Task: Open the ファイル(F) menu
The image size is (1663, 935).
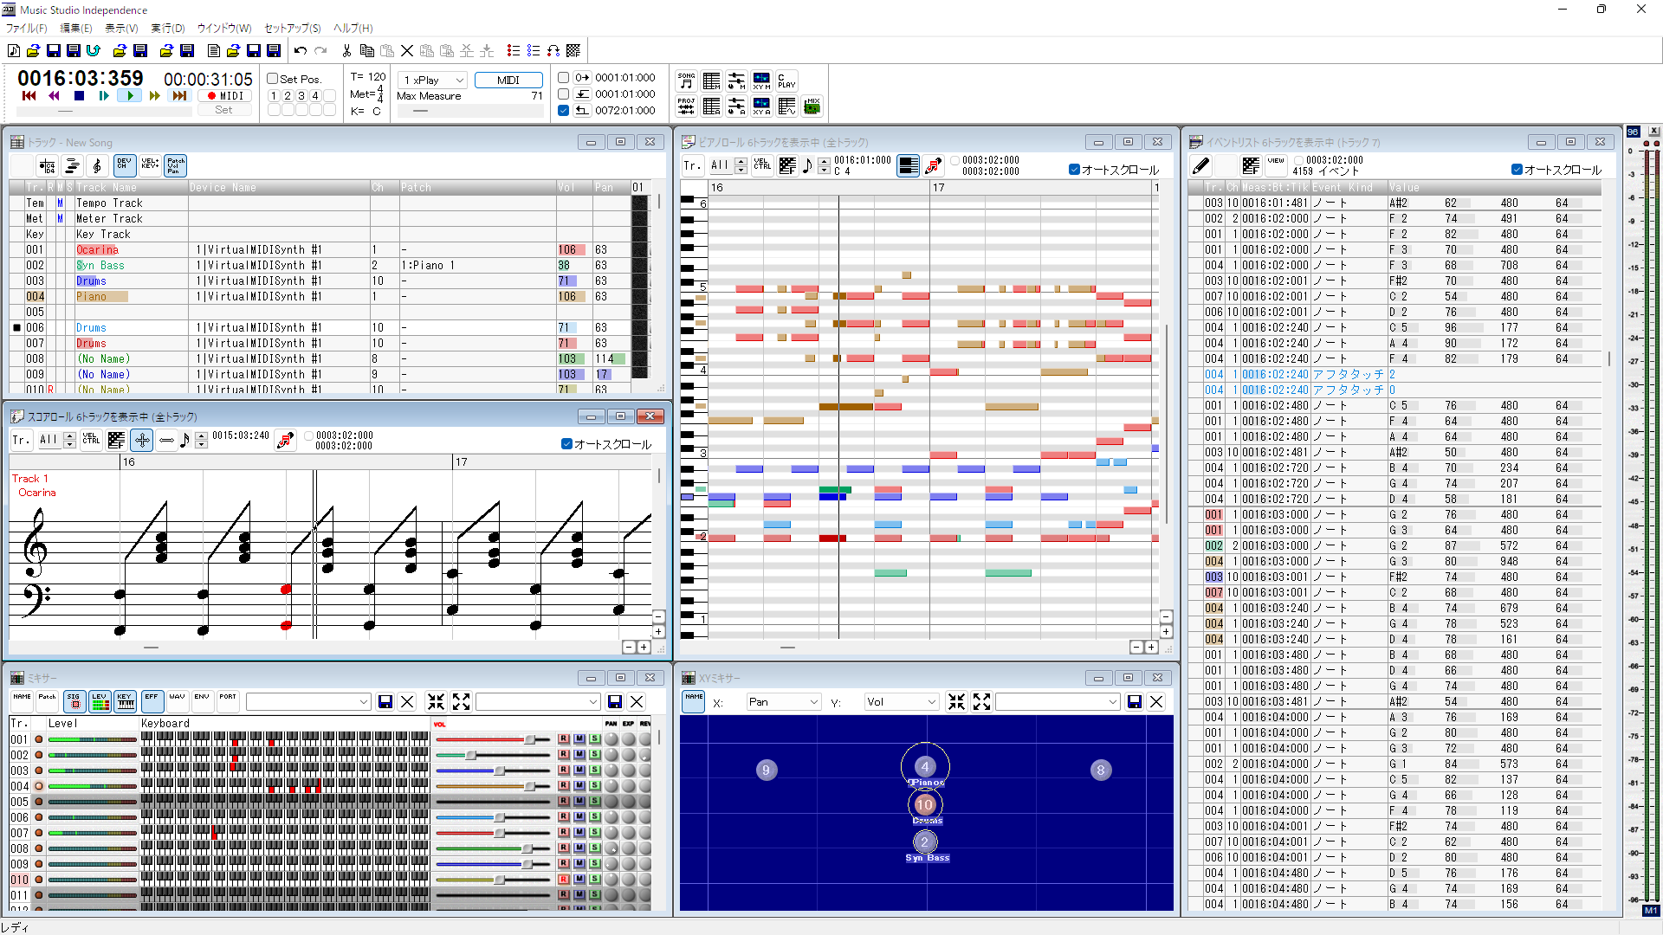Action: point(26,29)
